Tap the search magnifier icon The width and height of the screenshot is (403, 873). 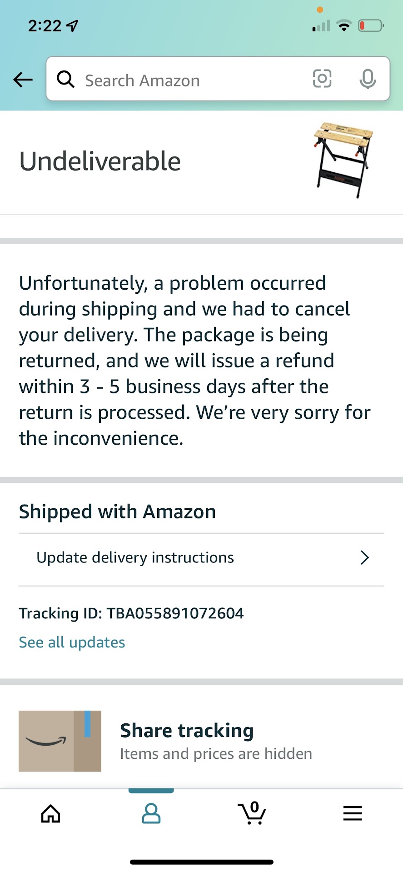[x=66, y=80]
